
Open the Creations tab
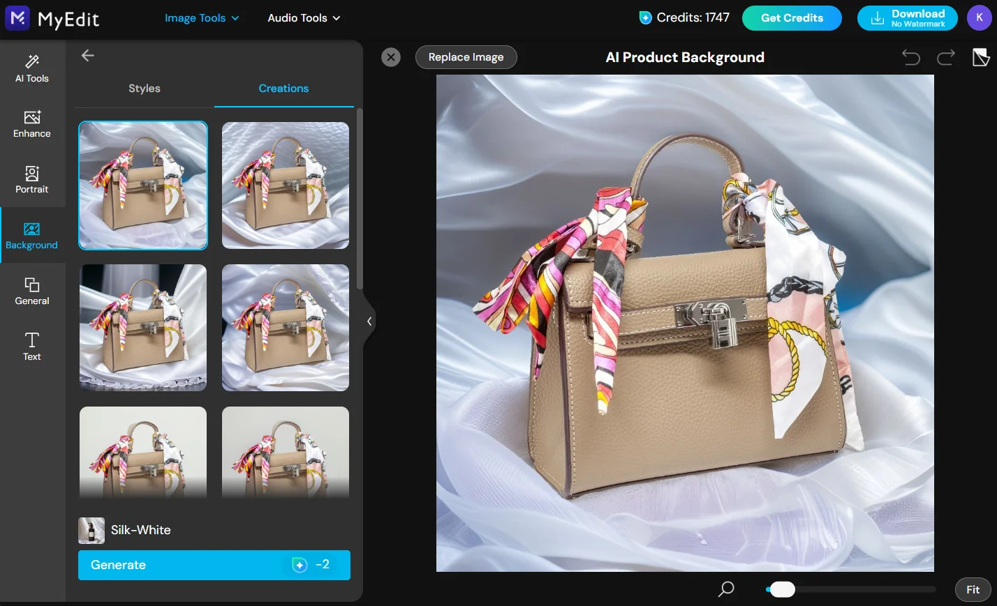[283, 89]
